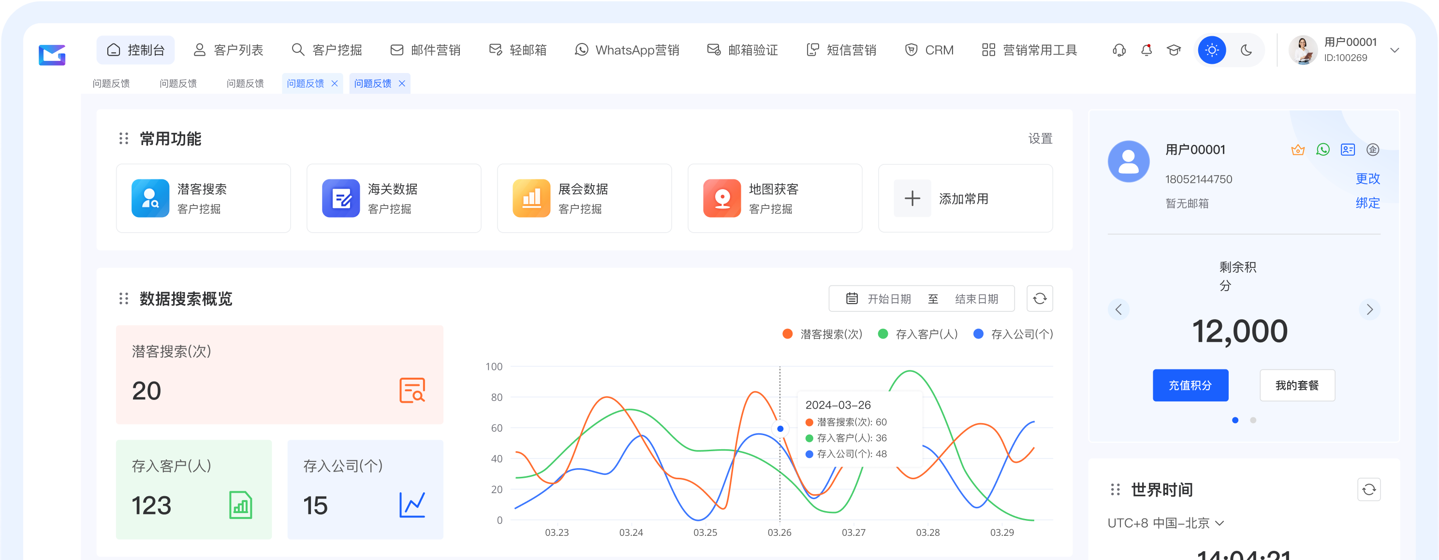This screenshot has height=560, width=1439.
Task: Open the CRM menu
Action: tap(928, 50)
